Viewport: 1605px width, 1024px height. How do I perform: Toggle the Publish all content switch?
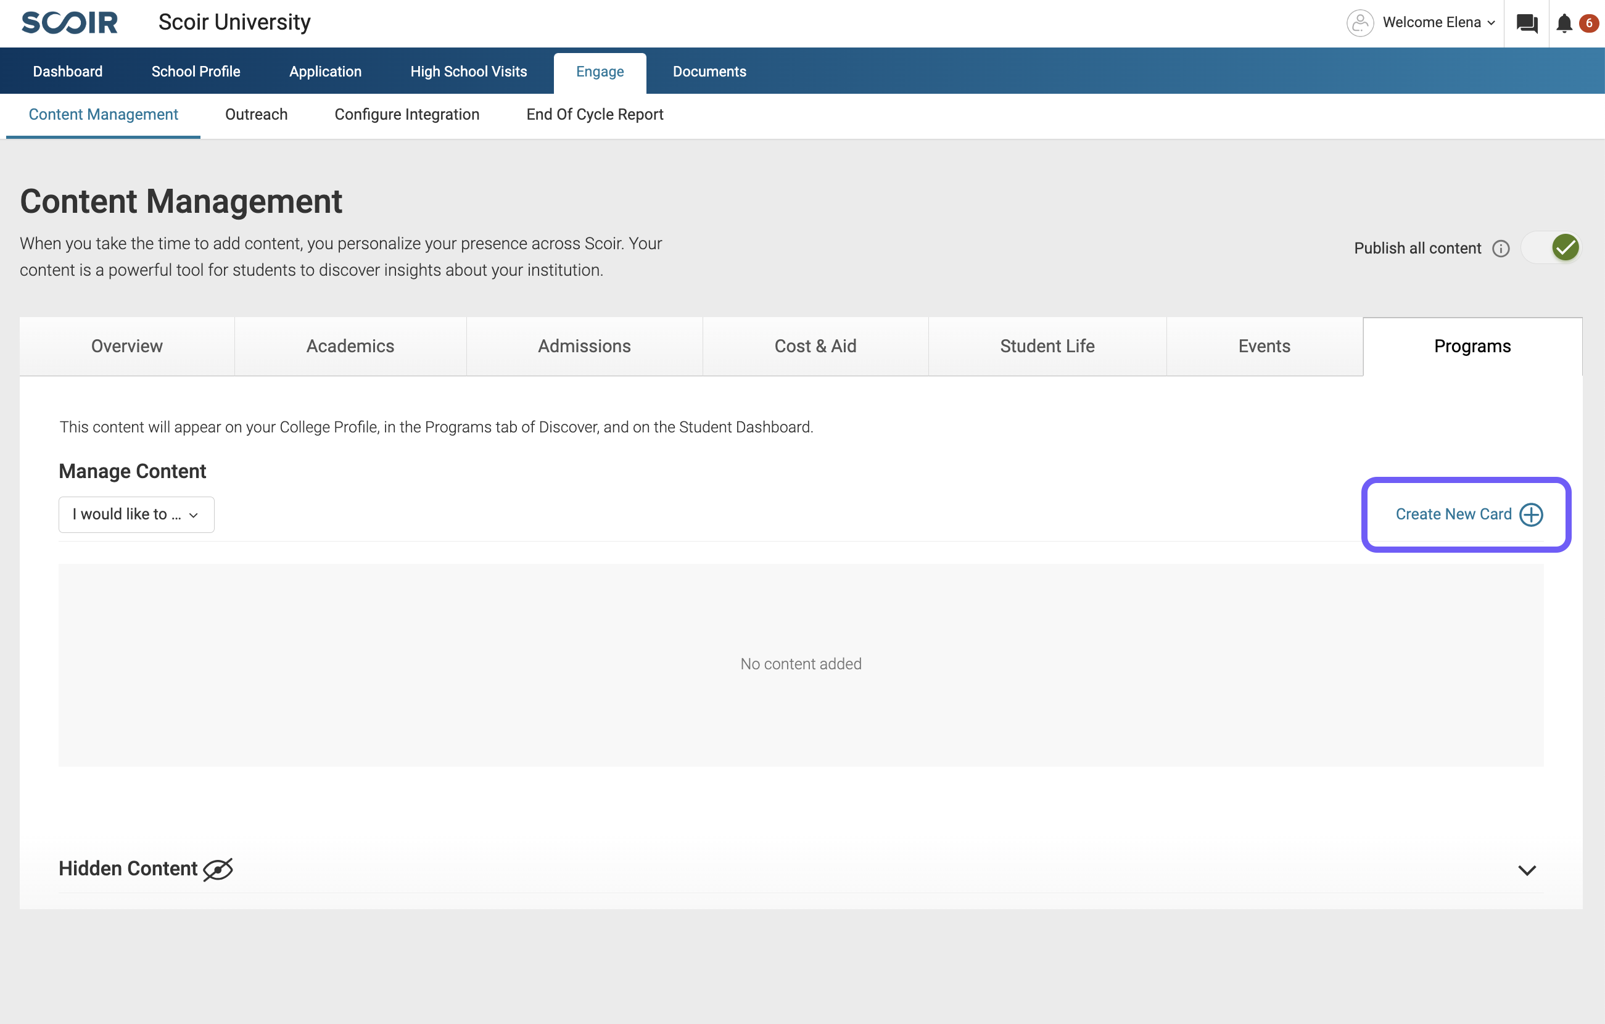click(x=1551, y=248)
